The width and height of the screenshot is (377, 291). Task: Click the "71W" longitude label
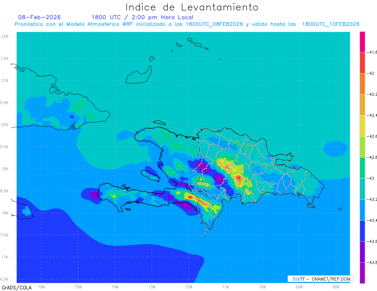225,287
